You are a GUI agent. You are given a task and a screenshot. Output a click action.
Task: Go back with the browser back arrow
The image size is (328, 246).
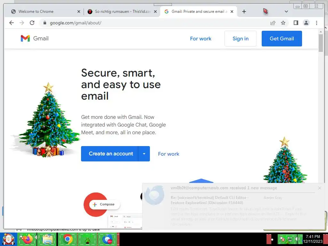(x=12, y=23)
